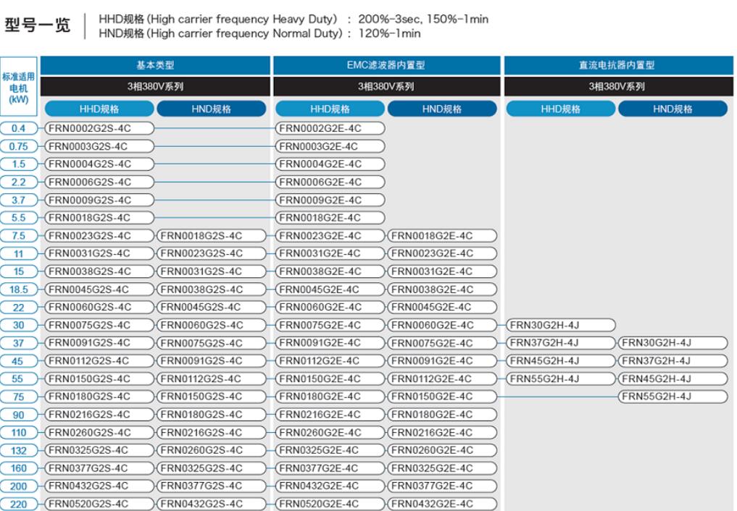The image size is (737, 511).
Task: Click FRN0377G2E-4C in the 200 kW row
Action: tap(442, 486)
